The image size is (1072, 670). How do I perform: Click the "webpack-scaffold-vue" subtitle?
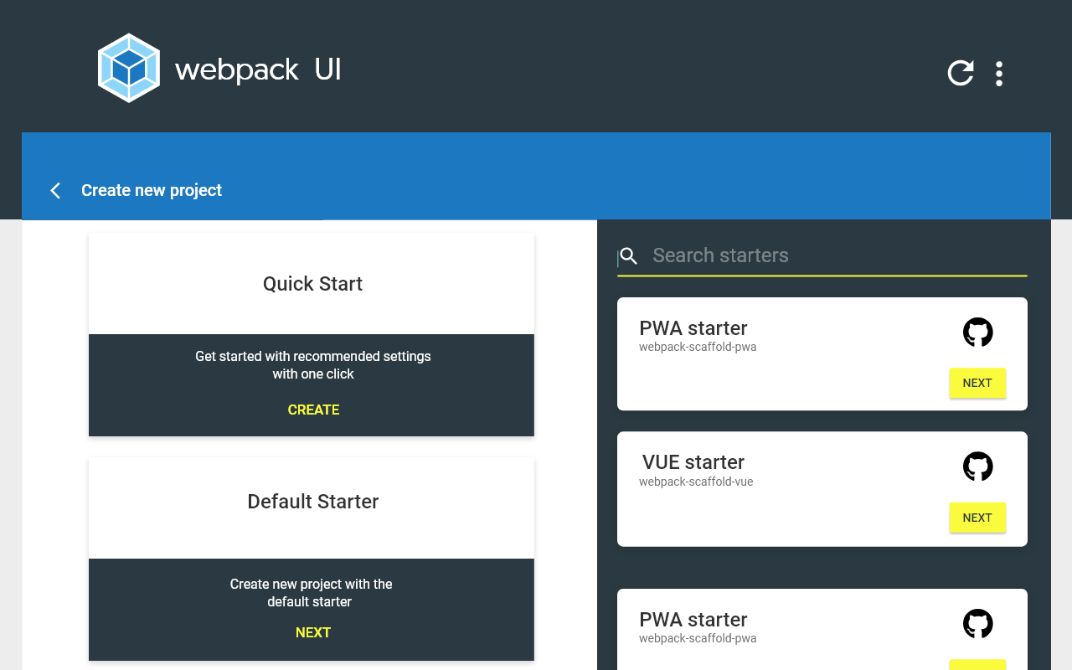[696, 482]
